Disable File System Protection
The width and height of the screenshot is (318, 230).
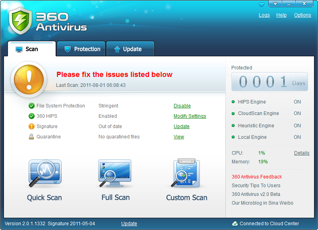point(182,106)
